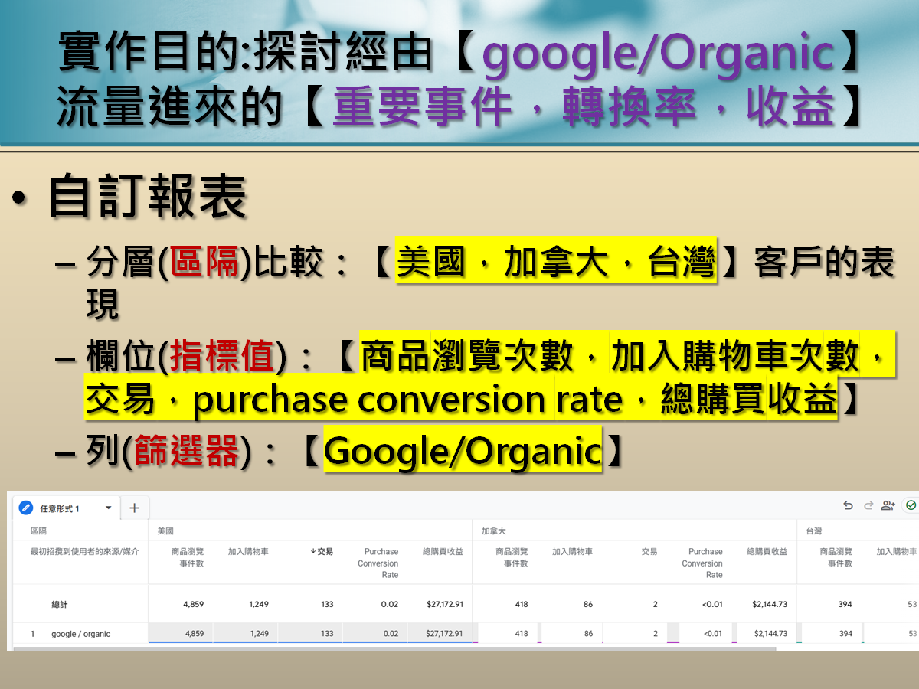Click the redo arrow icon
This screenshot has height=689, width=919.
tap(868, 505)
